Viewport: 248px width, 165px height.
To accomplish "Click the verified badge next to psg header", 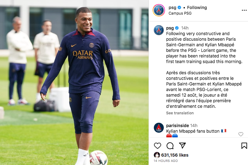I will point(179,7).
